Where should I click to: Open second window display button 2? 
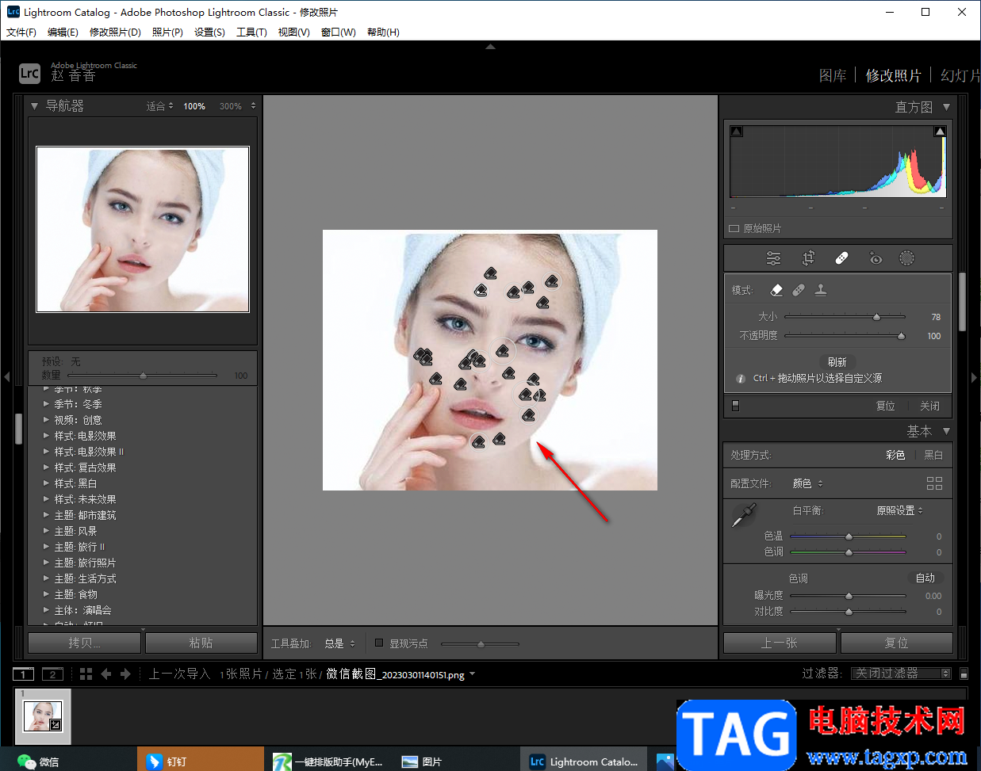tap(52, 674)
